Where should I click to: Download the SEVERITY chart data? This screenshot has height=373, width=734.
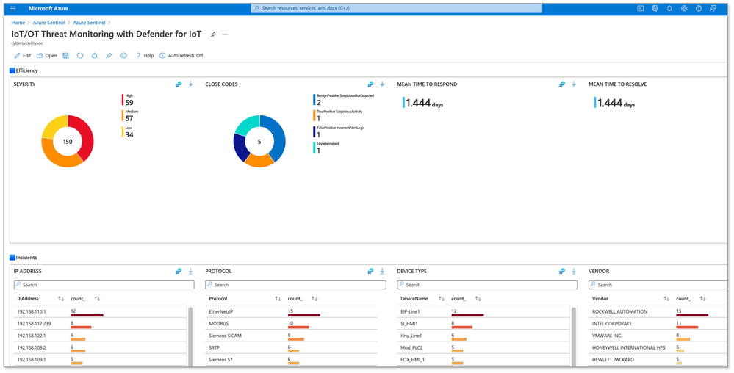click(190, 84)
